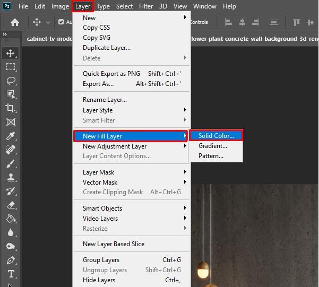The height and width of the screenshot is (287, 319).
Task: Open the Window menu
Action: pyautogui.click(x=205, y=6)
